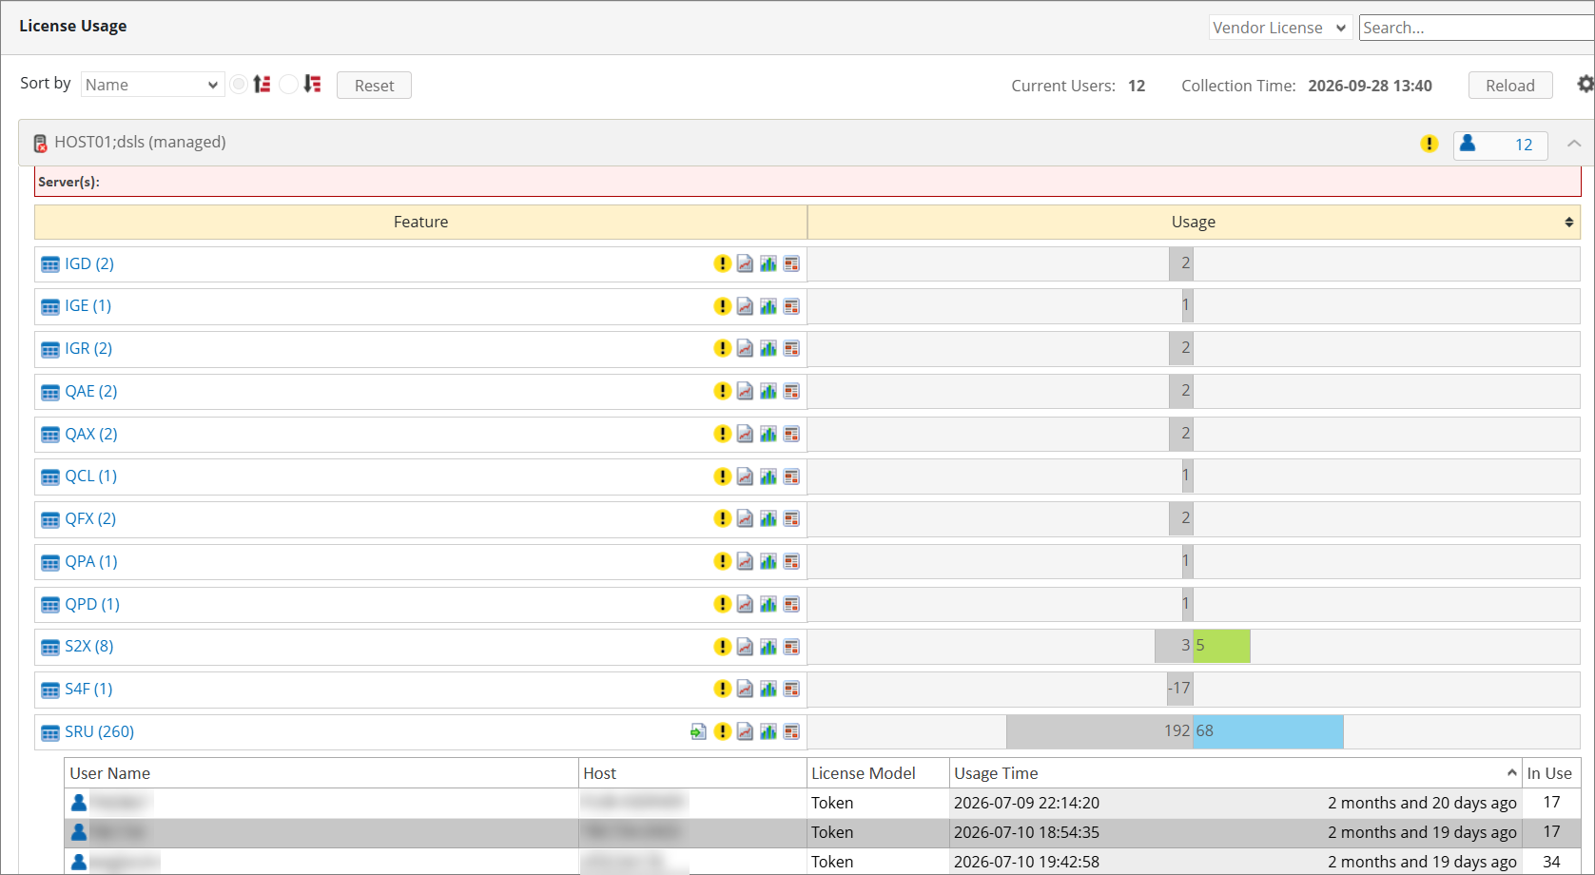Click the Host column header
Viewport: 1595px width, 875px height.
pyautogui.click(x=692, y=773)
